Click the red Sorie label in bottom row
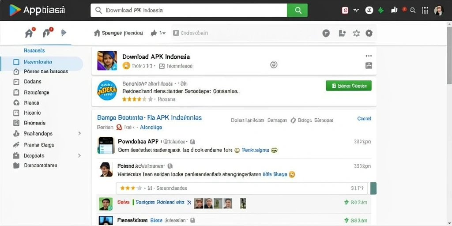Viewport: 452px width, 226px height. click(123, 202)
